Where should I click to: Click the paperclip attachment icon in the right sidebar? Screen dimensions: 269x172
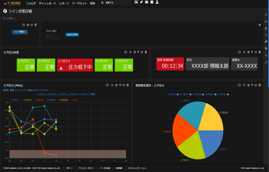266,62
